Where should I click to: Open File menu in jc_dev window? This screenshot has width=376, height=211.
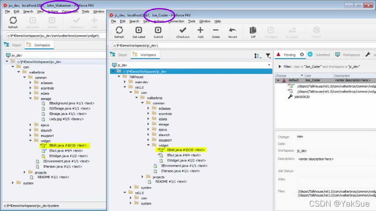point(114,21)
